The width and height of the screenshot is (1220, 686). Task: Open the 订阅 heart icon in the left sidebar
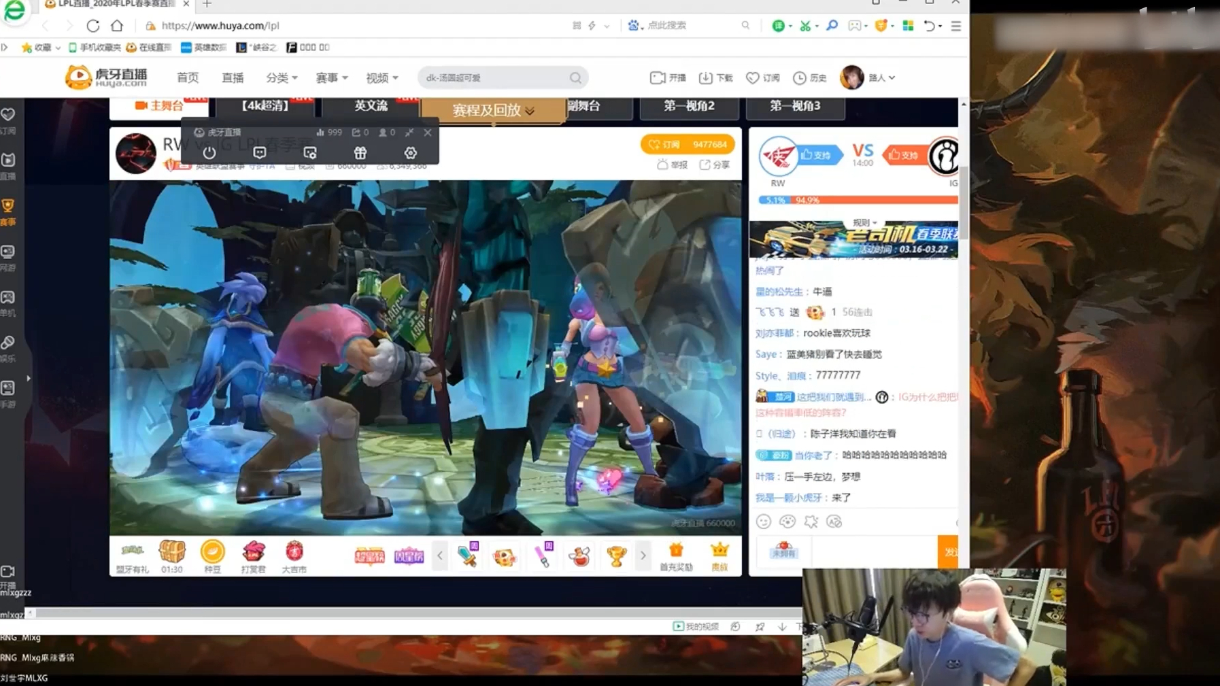pyautogui.click(x=8, y=115)
